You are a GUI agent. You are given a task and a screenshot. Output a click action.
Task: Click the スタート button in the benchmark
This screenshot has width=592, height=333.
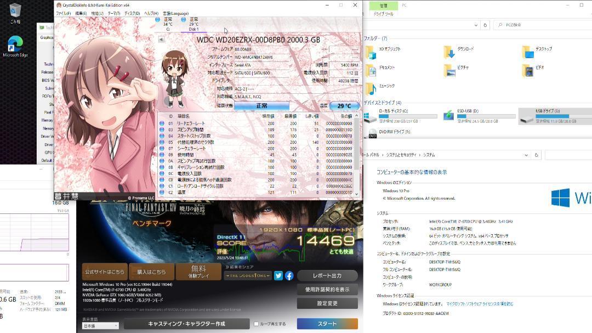click(x=327, y=324)
